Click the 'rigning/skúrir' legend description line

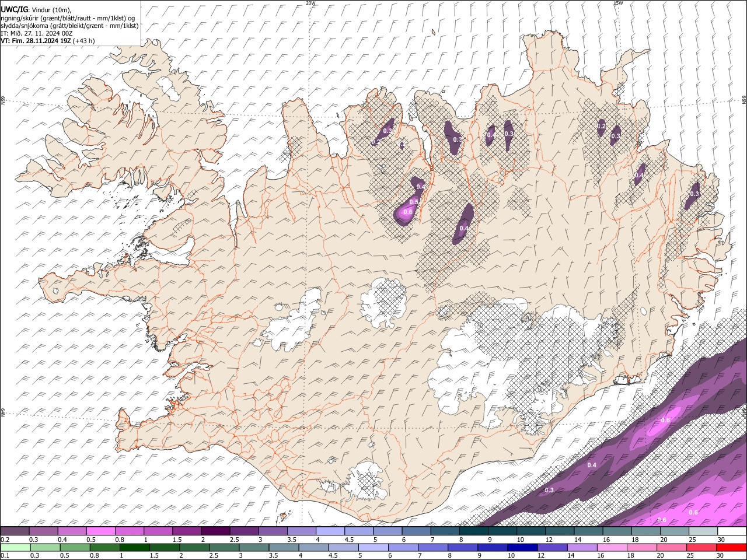(x=68, y=17)
